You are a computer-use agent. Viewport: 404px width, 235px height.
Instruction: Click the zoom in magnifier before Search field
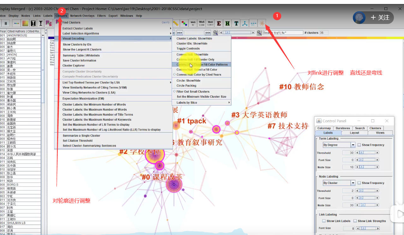[x=259, y=32]
